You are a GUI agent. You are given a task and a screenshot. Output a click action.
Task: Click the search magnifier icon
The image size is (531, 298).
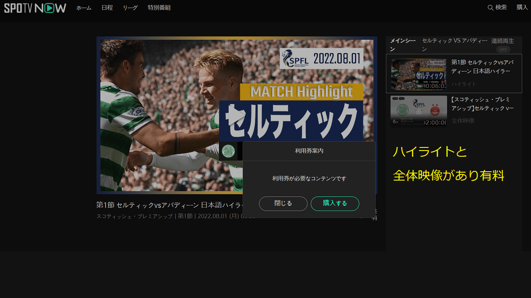pos(490,8)
